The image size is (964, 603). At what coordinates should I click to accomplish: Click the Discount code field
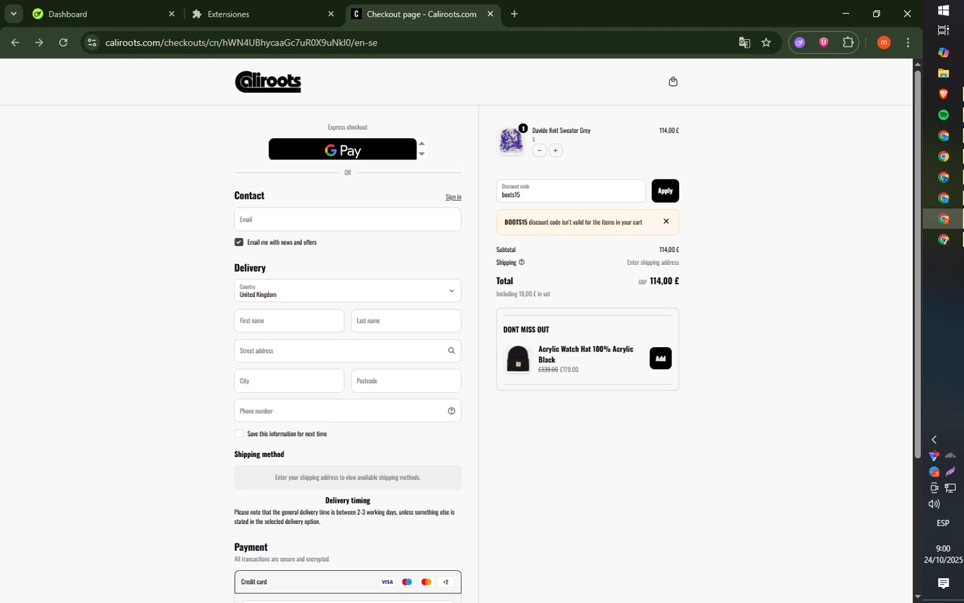571,191
